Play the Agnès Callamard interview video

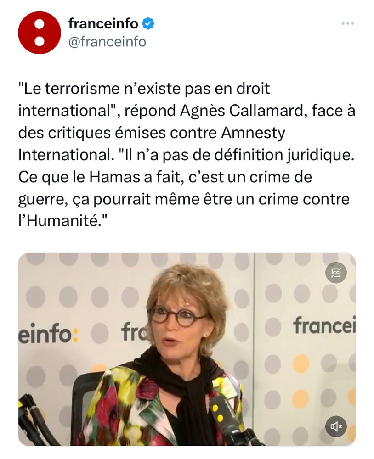[187, 349]
